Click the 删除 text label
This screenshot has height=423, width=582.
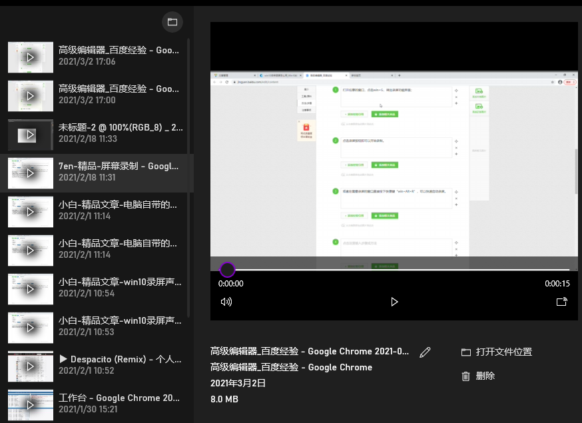point(485,376)
